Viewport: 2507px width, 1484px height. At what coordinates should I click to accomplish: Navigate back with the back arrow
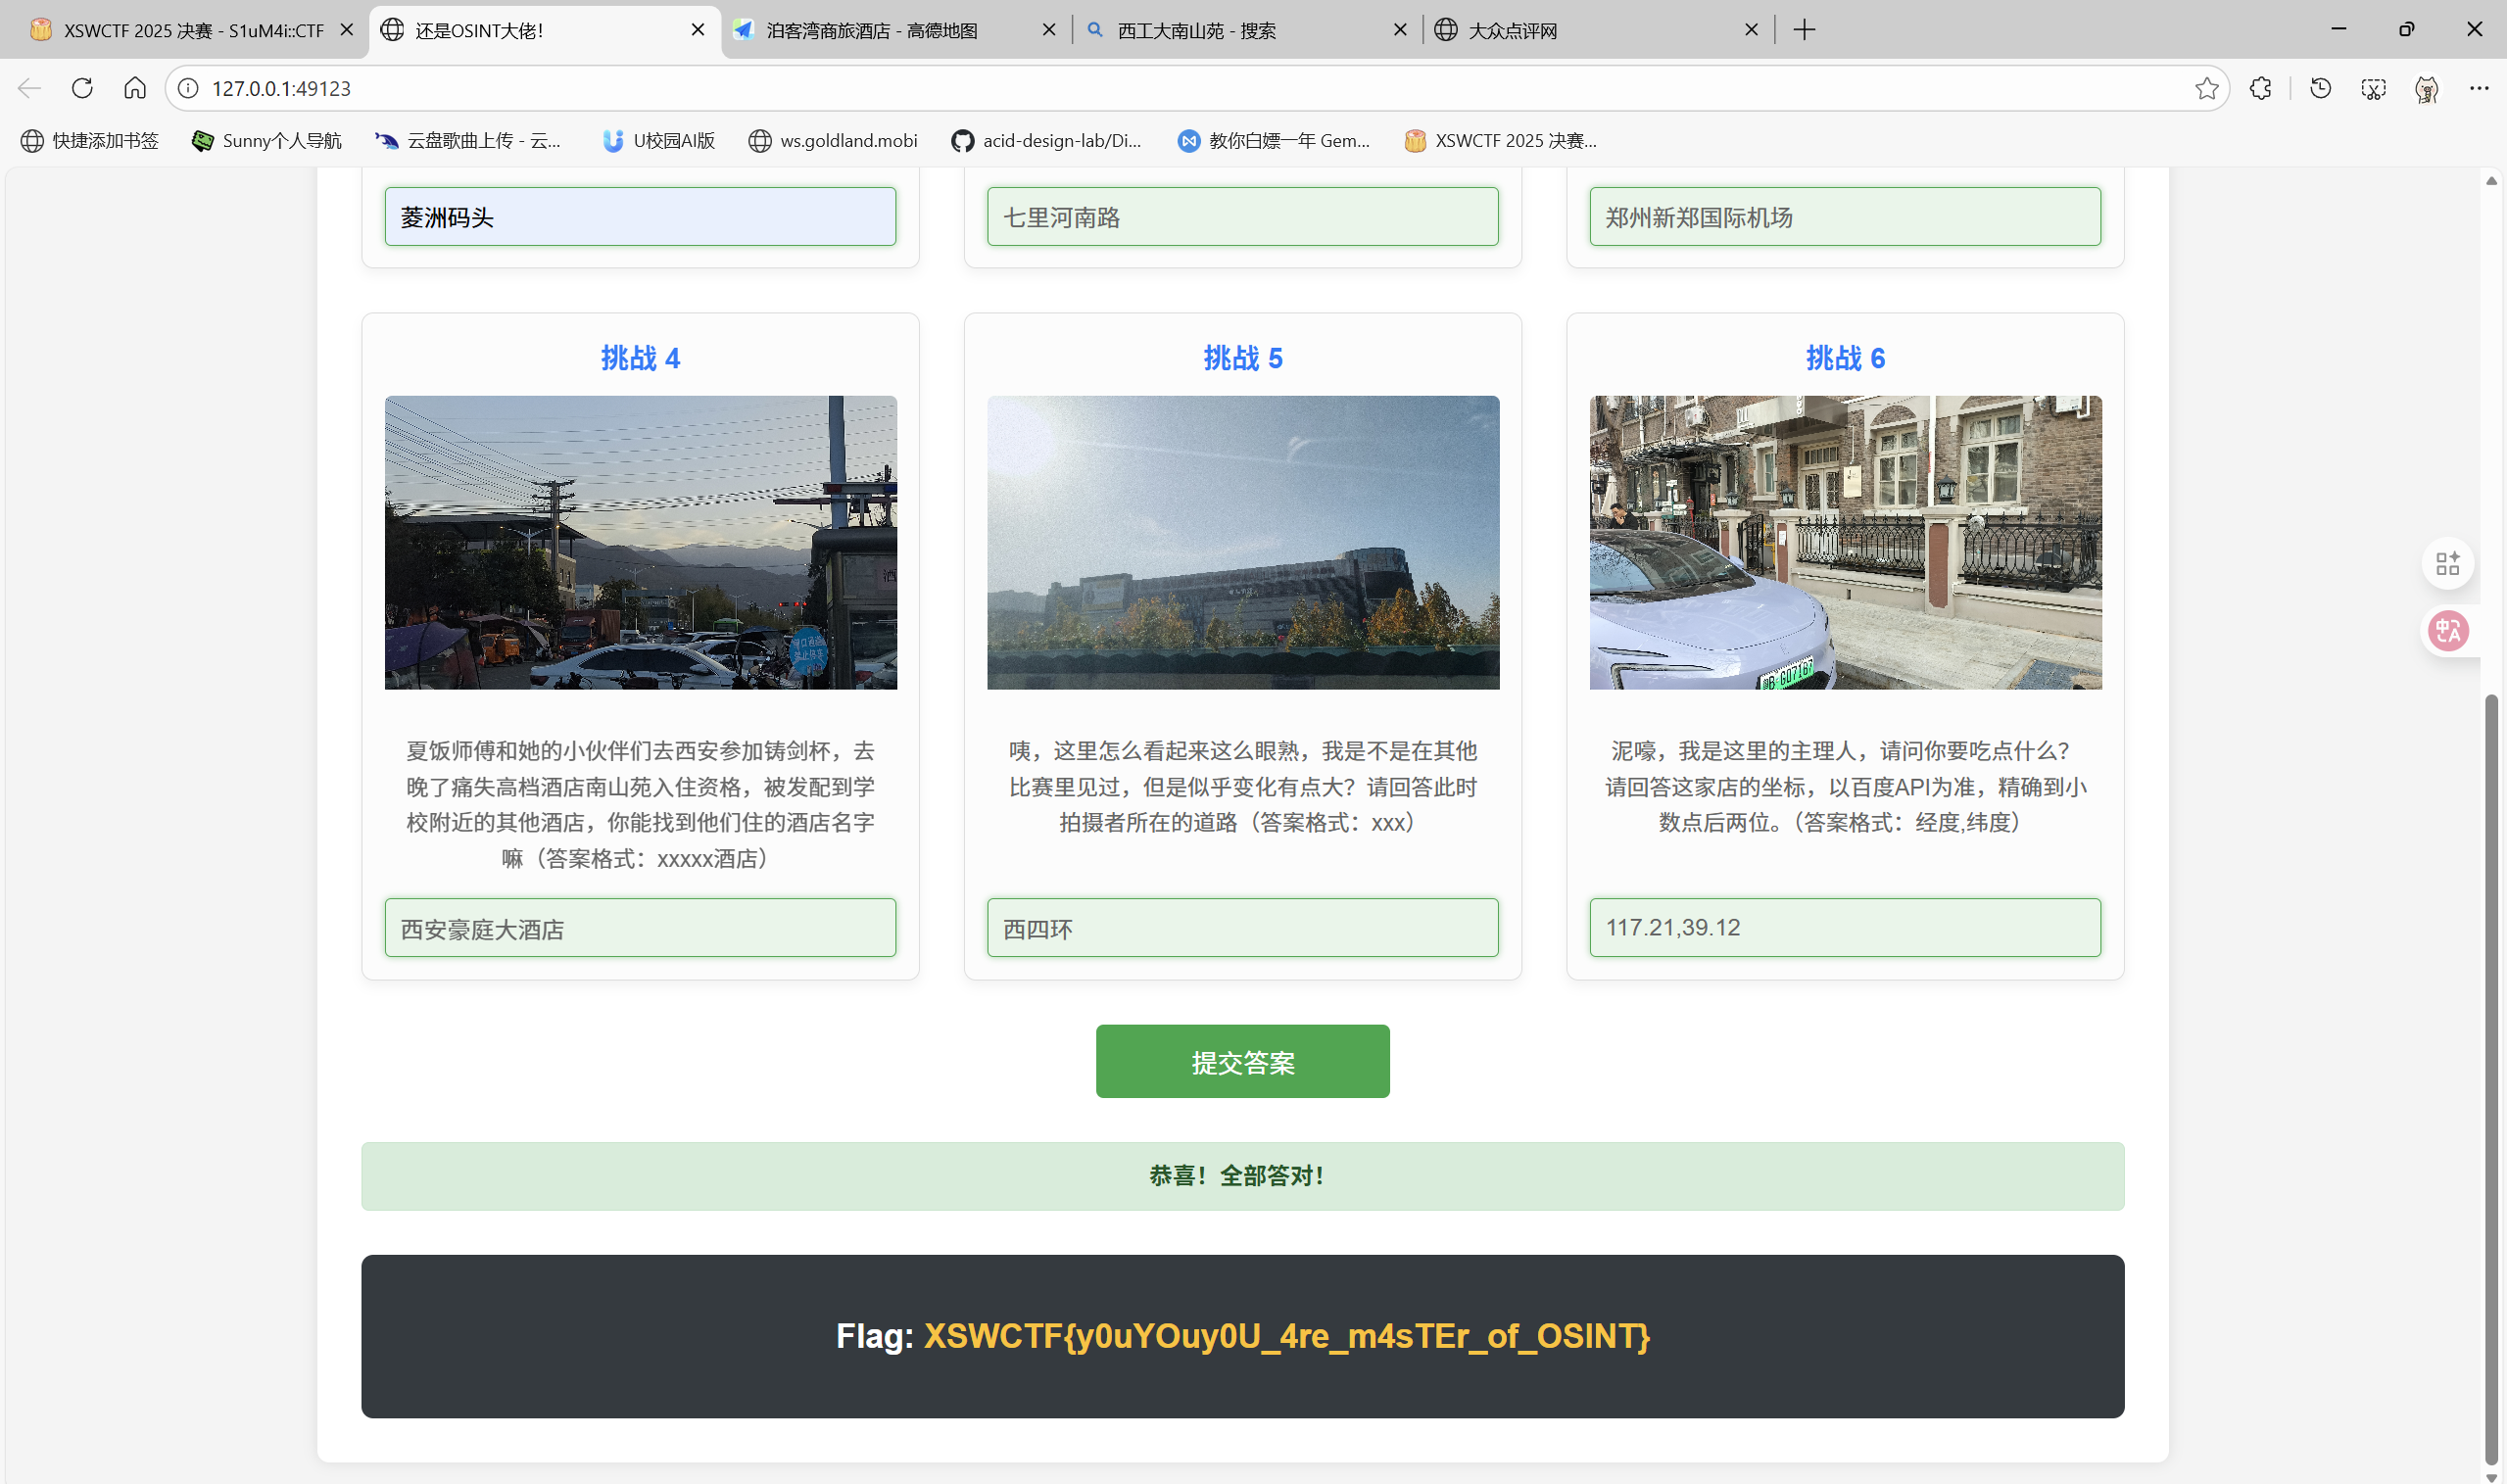coord(28,88)
